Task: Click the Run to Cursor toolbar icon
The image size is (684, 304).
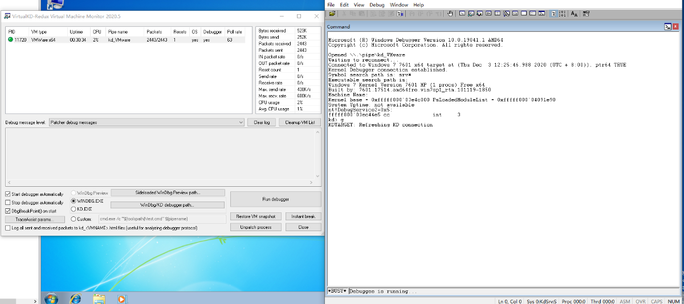Action: click(439, 14)
